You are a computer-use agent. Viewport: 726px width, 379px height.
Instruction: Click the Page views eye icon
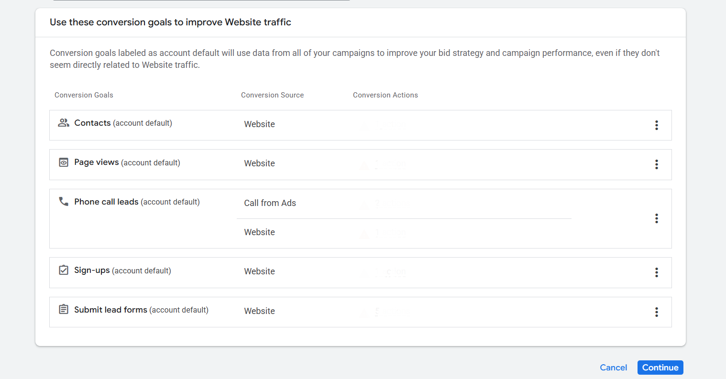(x=63, y=162)
